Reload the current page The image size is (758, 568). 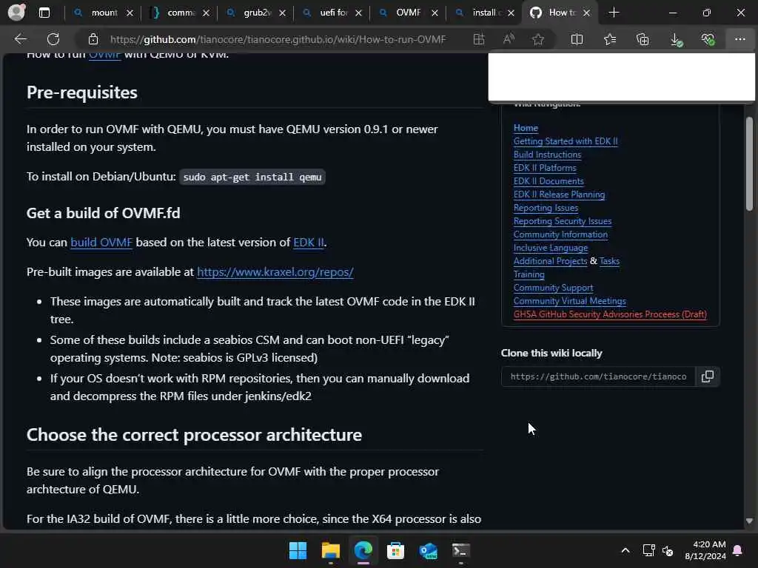pyautogui.click(x=53, y=39)
